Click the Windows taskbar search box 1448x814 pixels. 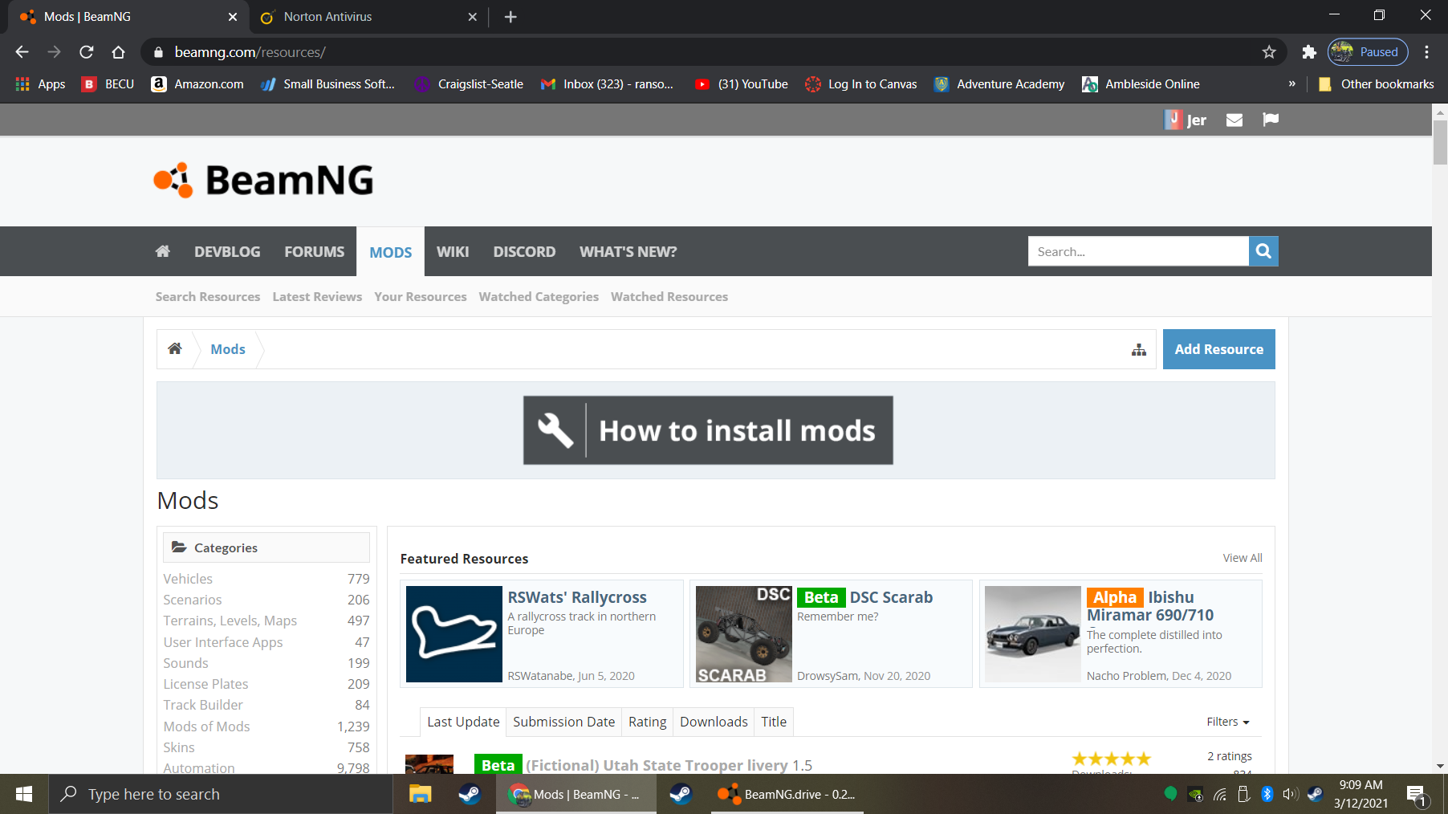pos(221,794)
